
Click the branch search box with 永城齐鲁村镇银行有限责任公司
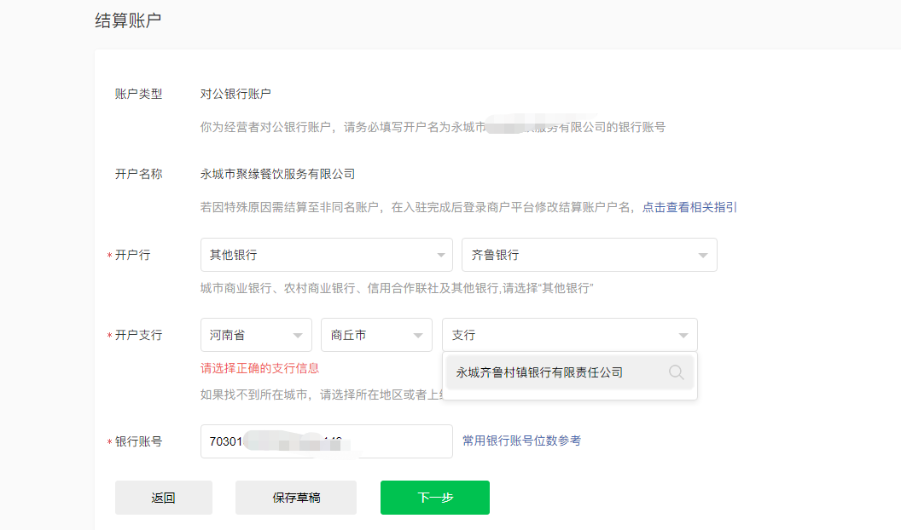[569, 372]
